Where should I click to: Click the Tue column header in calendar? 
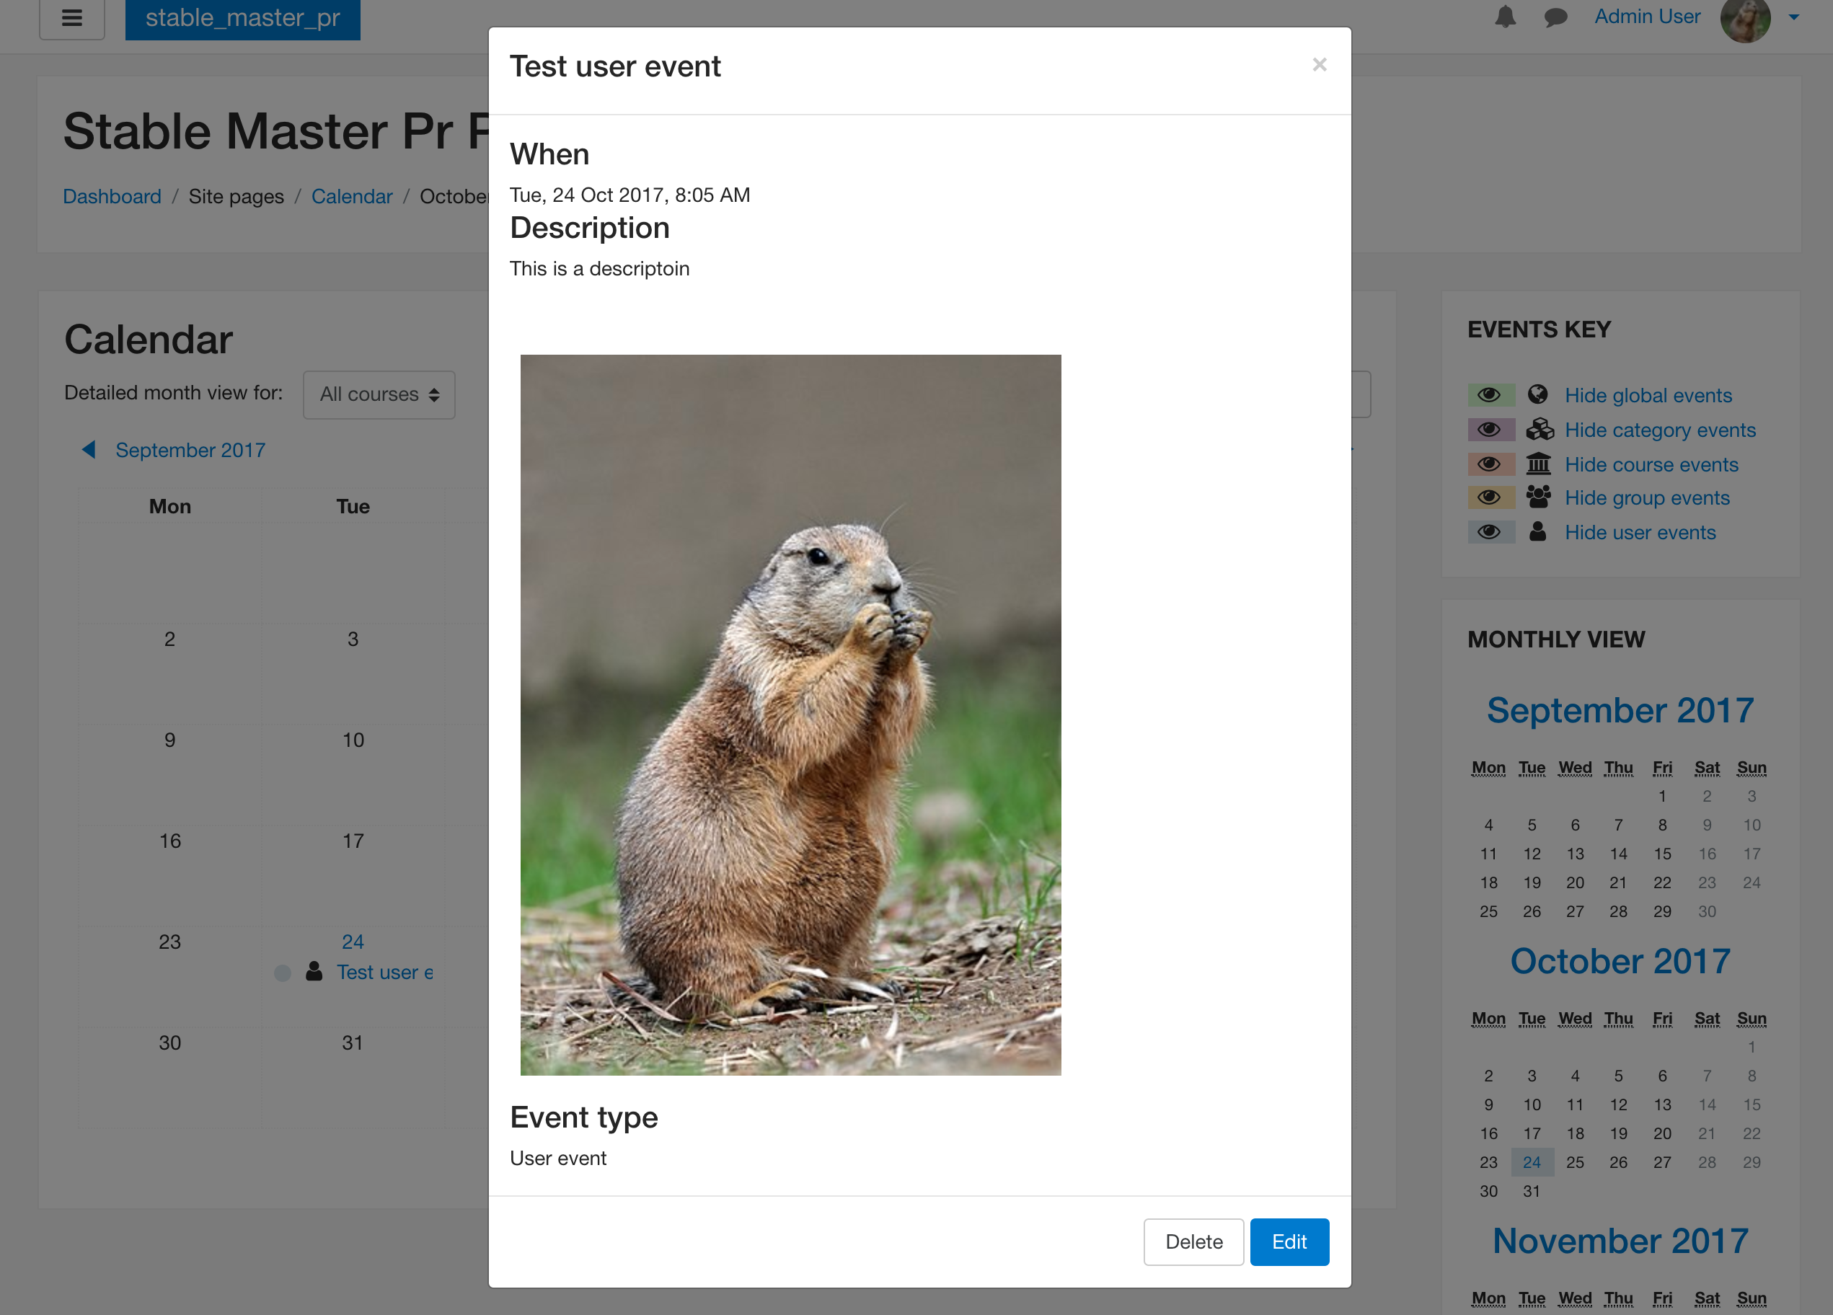coord(353,506)
